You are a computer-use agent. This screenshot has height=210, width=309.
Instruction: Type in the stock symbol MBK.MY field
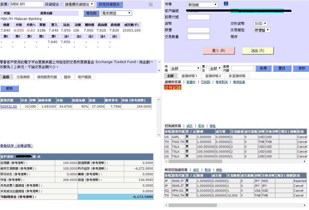pyautogui.click(x=27, y=4)
